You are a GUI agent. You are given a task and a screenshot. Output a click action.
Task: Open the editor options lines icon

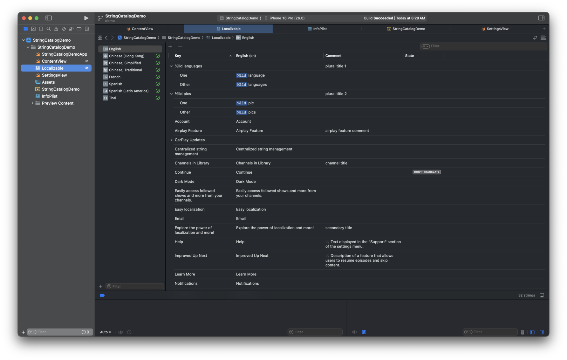pos(543,38)
